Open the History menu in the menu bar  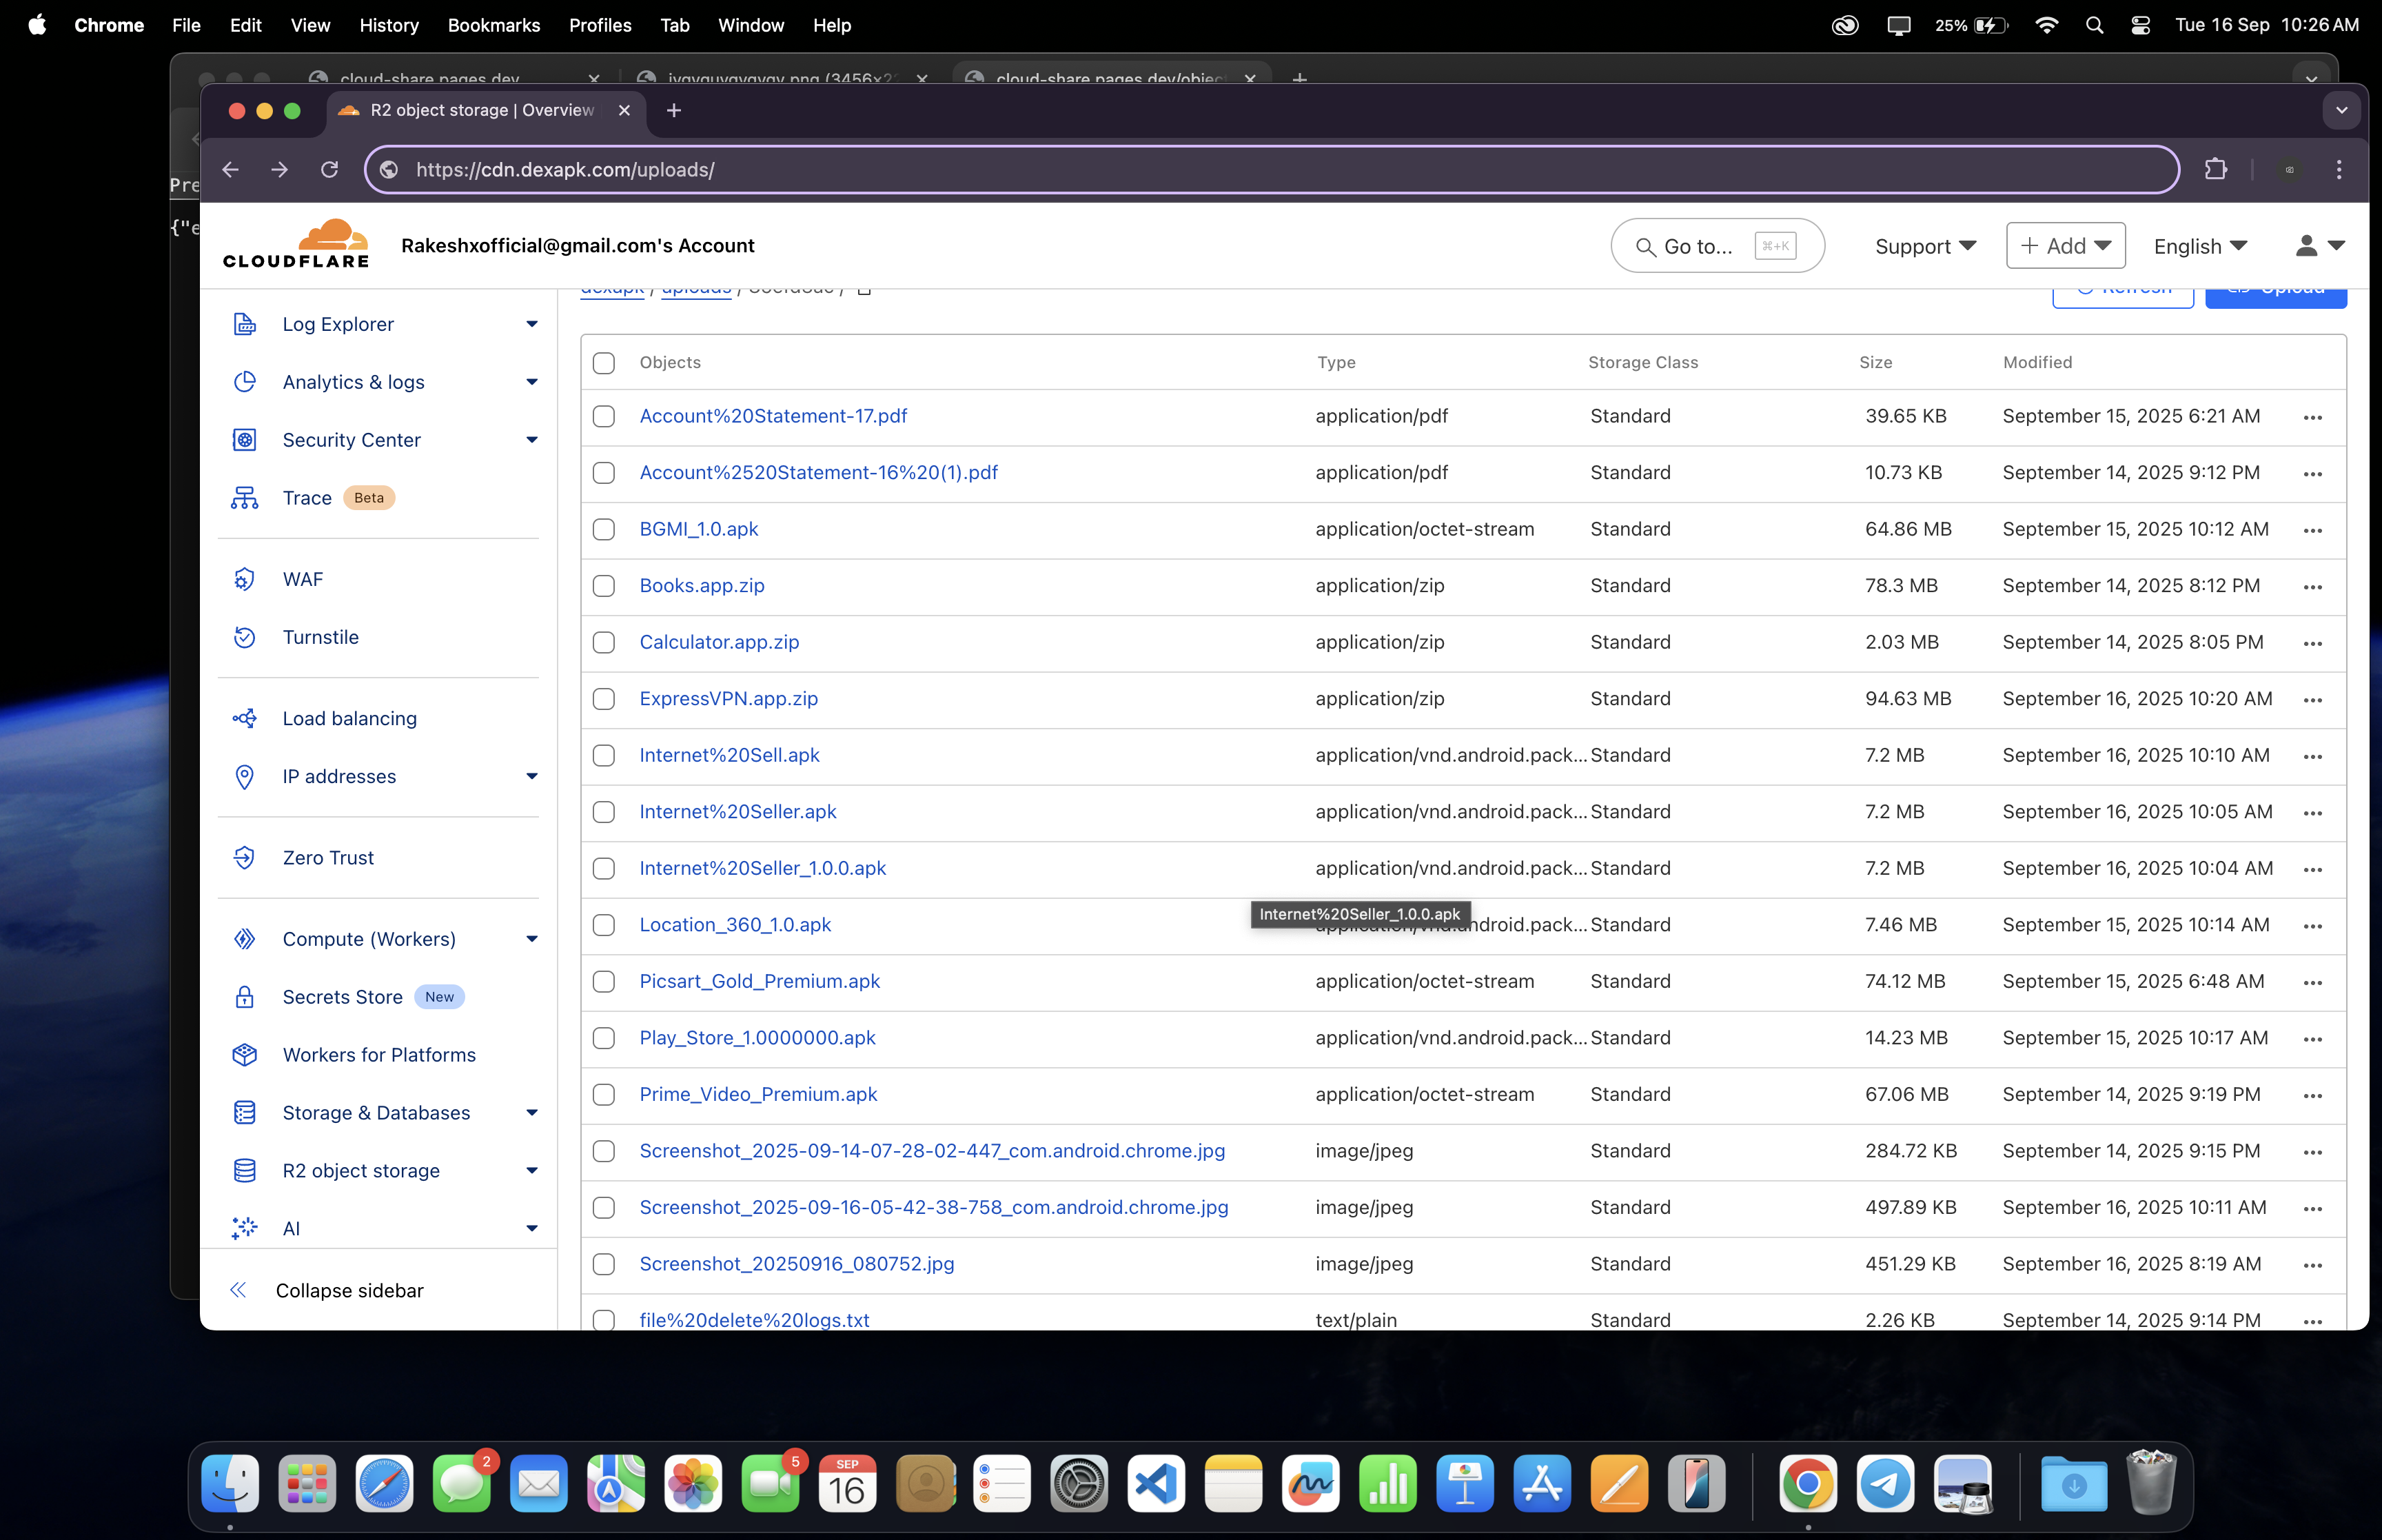pos(389,25)
